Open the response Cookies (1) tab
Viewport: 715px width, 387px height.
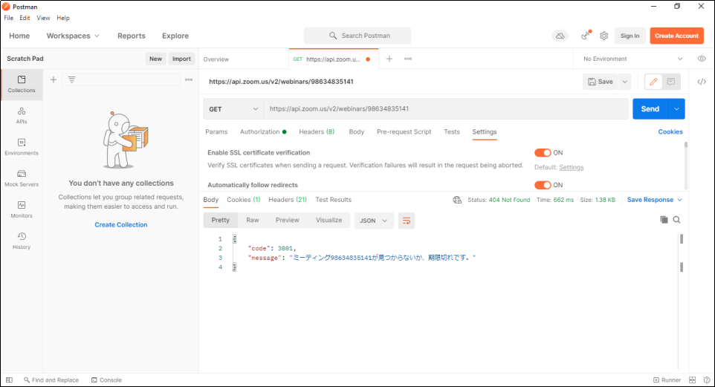(244, 200)
